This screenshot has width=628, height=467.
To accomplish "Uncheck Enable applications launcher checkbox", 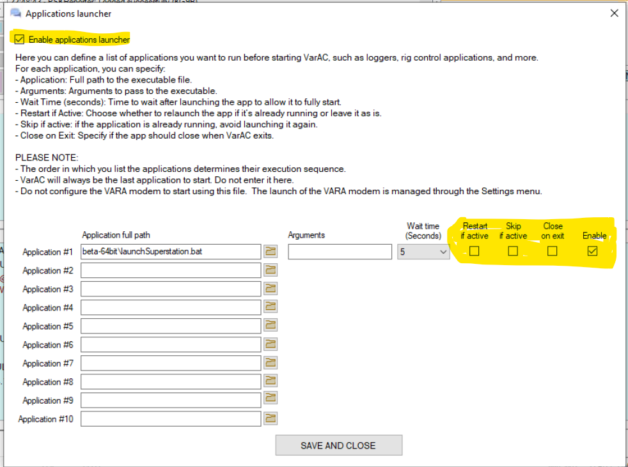I will coord(19,40).
